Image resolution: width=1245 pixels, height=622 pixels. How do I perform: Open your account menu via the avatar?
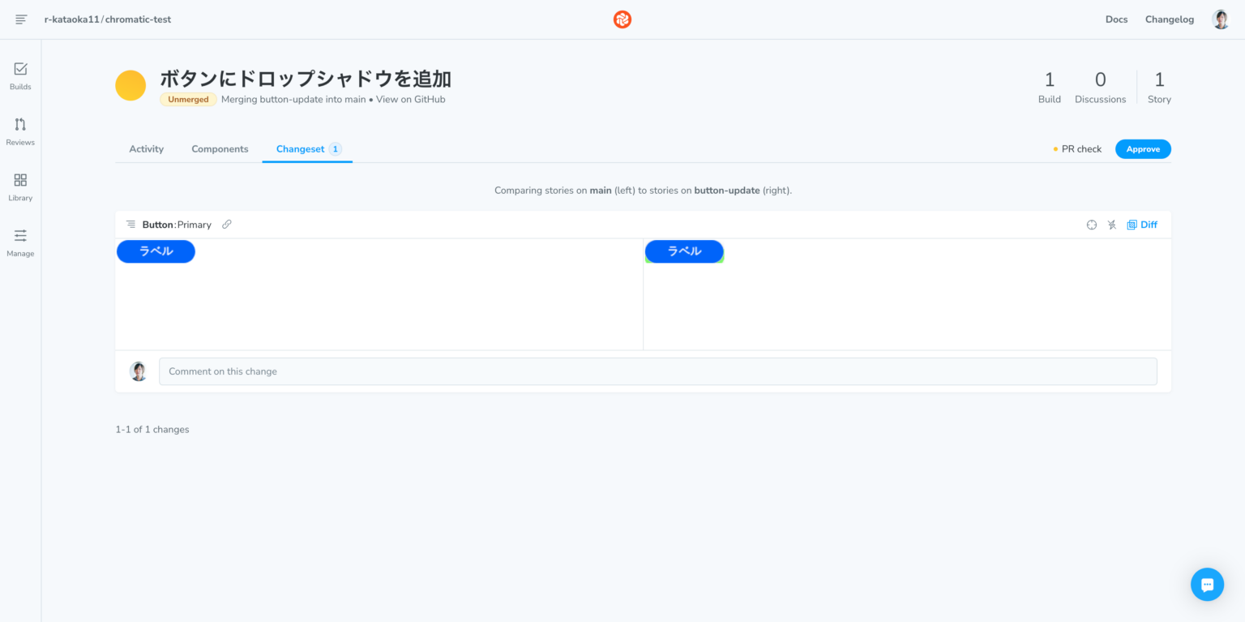[1220, 19]
